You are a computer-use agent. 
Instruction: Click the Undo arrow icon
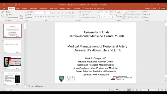tap(7, 5)
